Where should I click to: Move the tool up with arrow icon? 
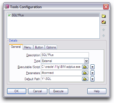(x=103, y=30)
